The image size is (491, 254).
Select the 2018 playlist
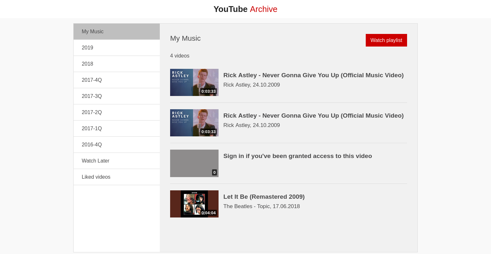pyautogui.click(x=117, y=64)
